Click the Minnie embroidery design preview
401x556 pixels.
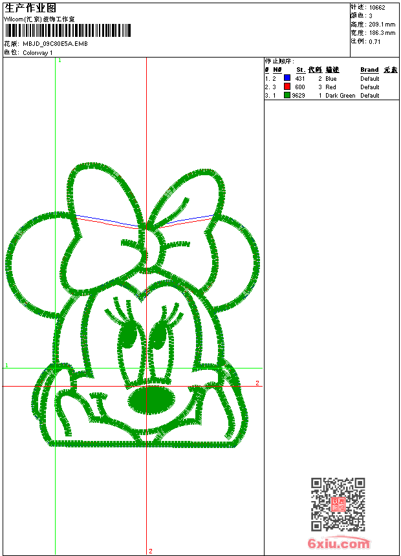pyautogui.click(x=132, y=305)
